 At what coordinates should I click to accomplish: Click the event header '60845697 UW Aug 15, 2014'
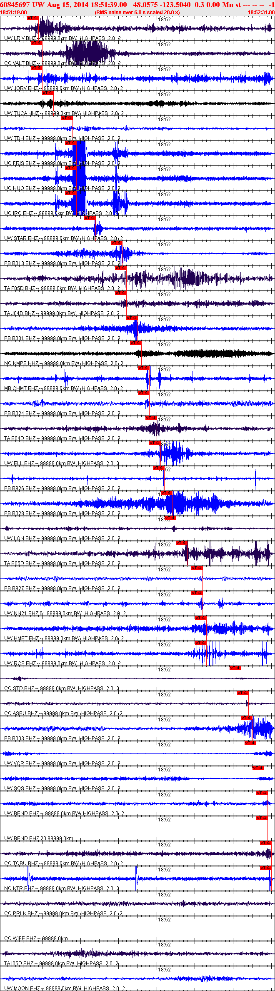(x=44, y=5)
